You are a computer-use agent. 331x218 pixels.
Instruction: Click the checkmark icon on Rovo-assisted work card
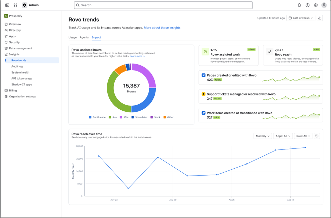pos(205,52)
